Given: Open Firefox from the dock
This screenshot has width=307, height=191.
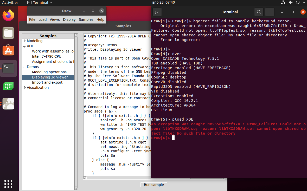Looking at the screenshot, I should pos(9,15).
